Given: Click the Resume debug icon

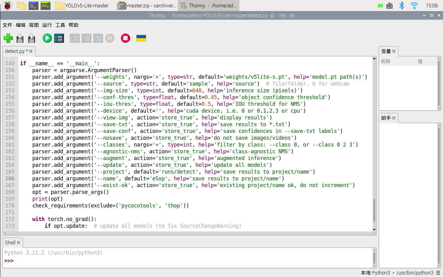Looking at the screenshot, I should tap(110, 38).
